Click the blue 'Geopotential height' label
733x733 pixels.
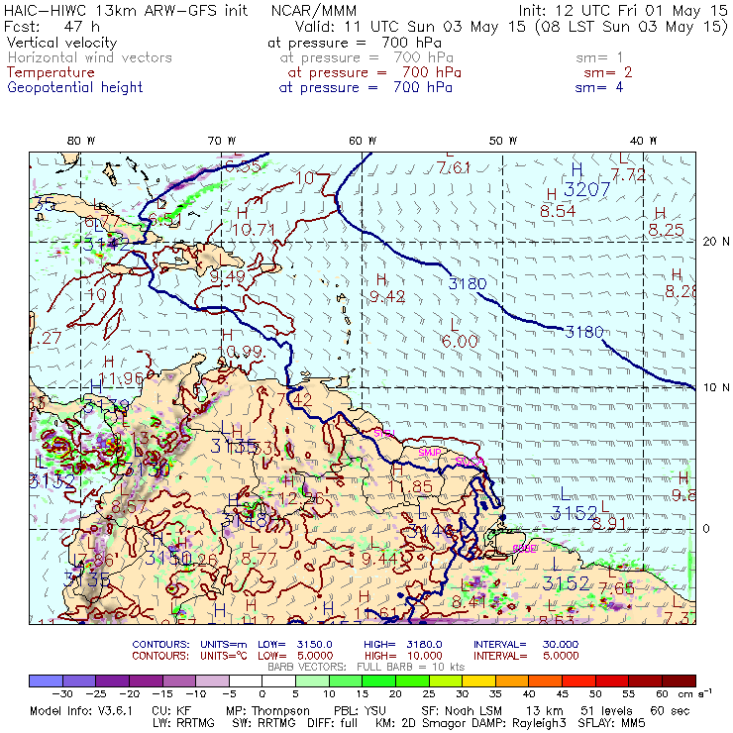click(x=75, y=87)
